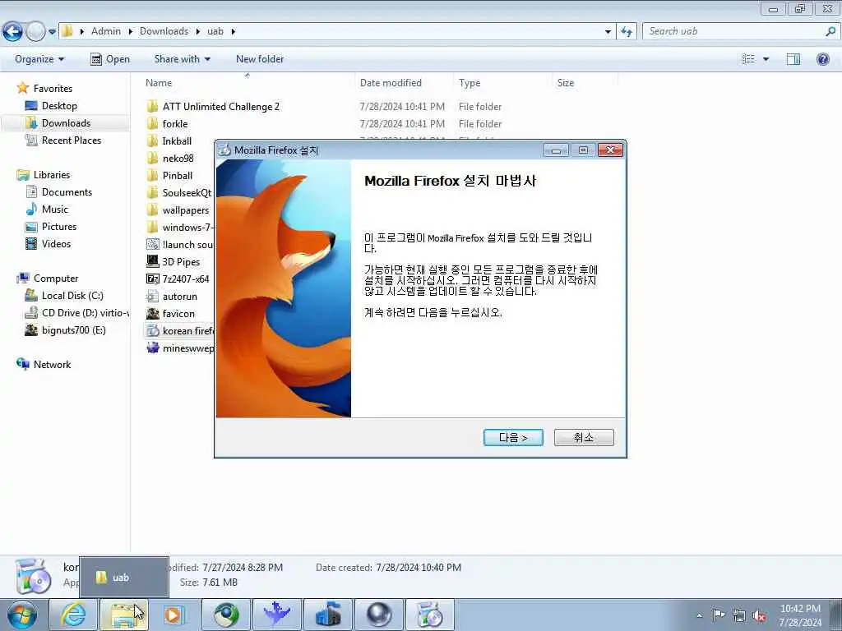Sort by the Name column header
The height and width of the screenshot is (631, 842).
click(248, 83)
